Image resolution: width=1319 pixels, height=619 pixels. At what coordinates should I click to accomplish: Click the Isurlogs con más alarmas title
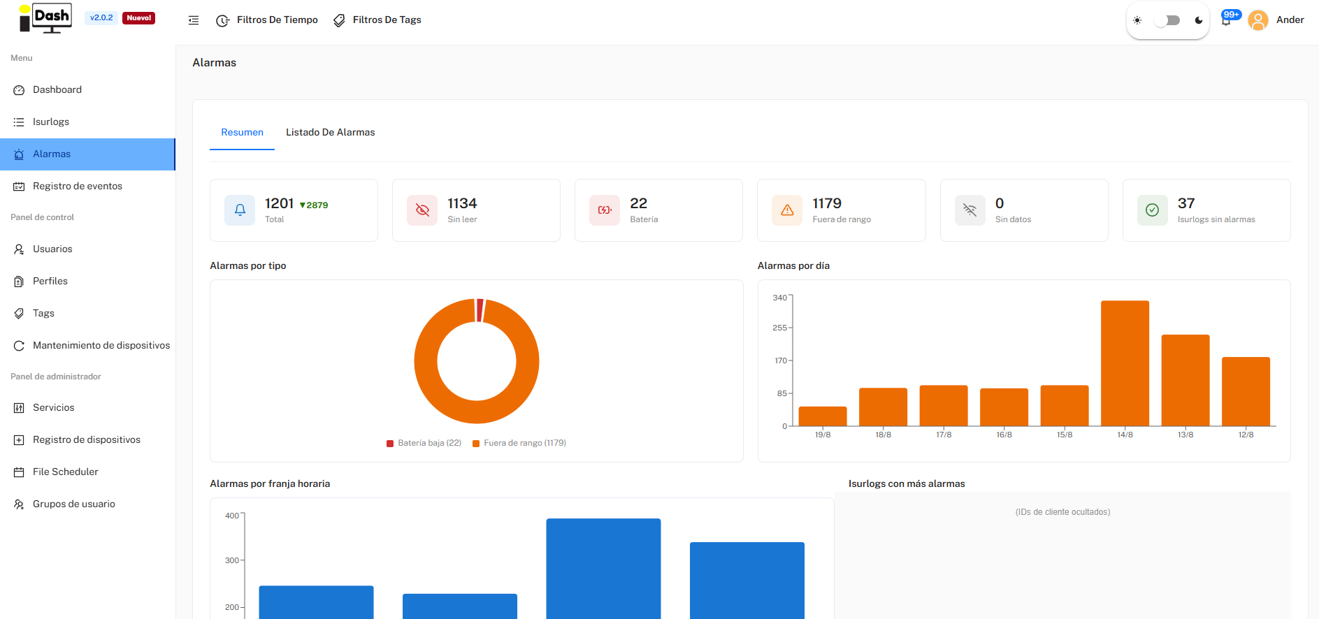pos(907,484)
